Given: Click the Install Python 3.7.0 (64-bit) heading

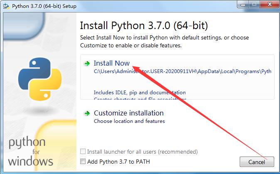Looking at the screenshot, I should pos(144,25).
